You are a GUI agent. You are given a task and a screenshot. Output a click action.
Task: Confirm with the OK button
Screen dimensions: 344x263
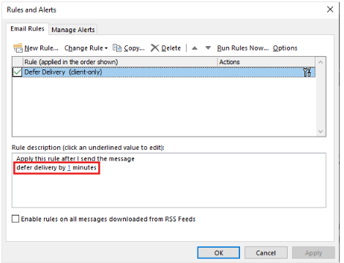point(219,253)
